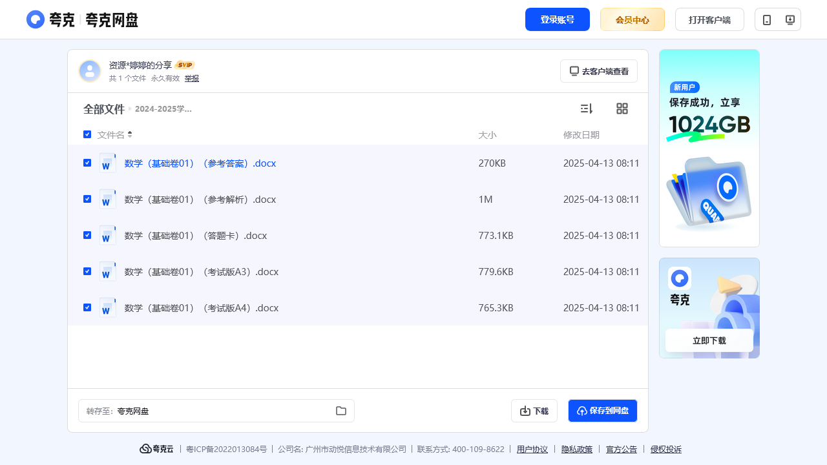Sort by file name arrows

130,134
